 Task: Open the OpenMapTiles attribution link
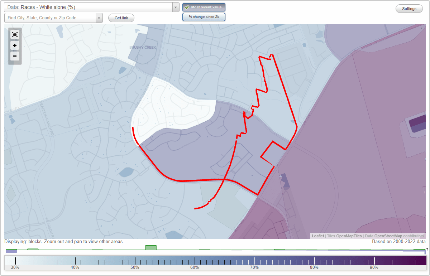(x=349, y=236)
